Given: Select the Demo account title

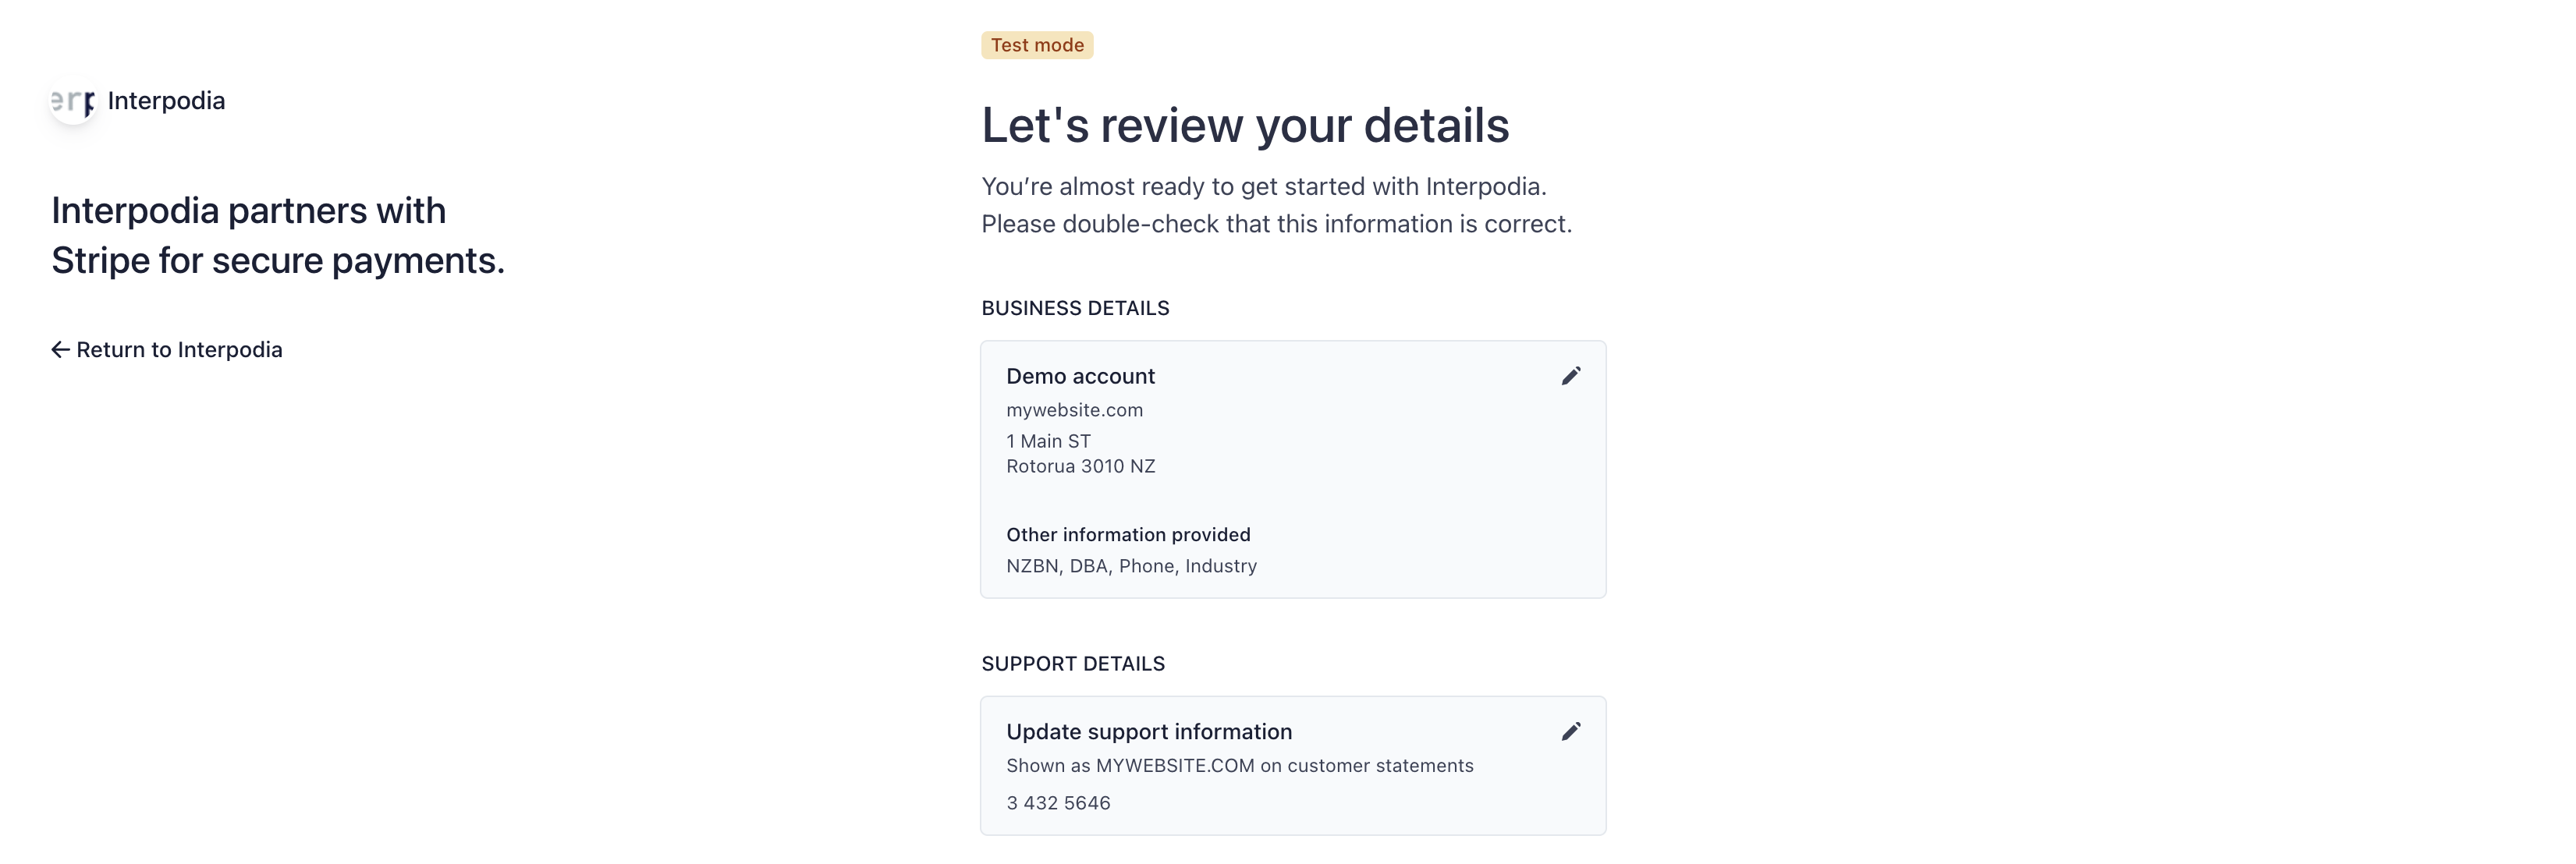Looking at the screenshot, I should tap(1080, 376).
